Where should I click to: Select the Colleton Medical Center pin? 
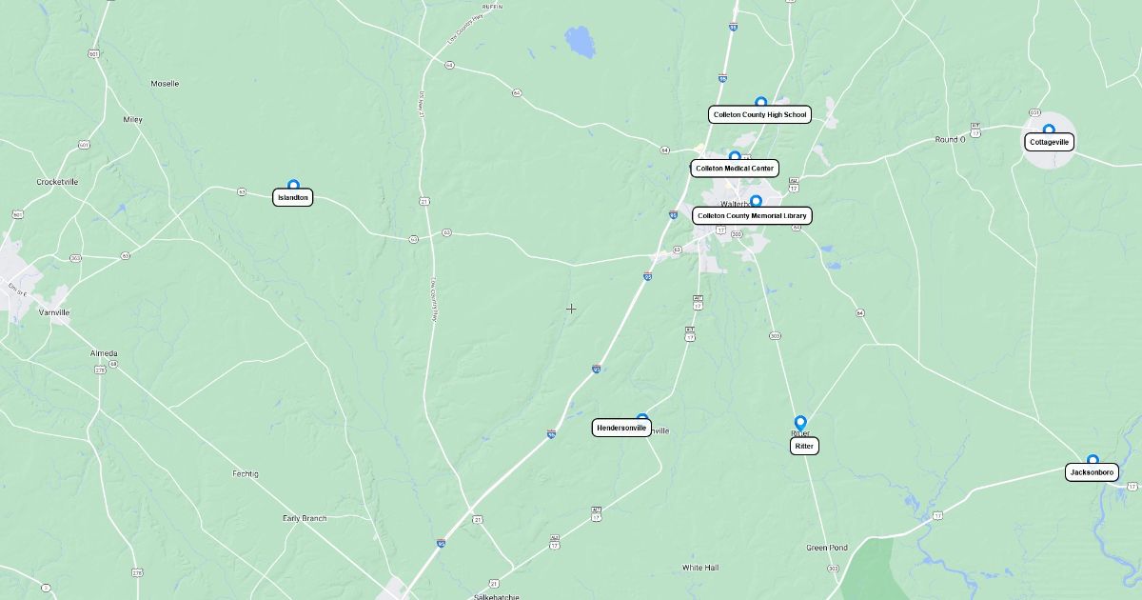point(735,155)
